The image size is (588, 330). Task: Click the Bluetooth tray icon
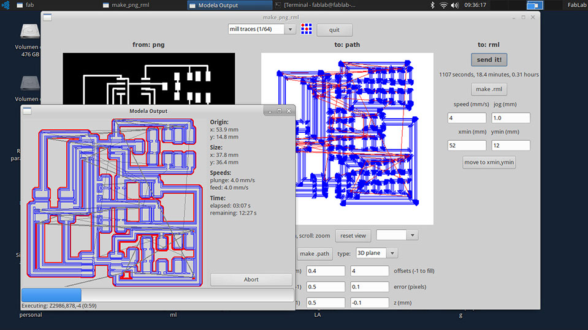(x=432, y=5)
